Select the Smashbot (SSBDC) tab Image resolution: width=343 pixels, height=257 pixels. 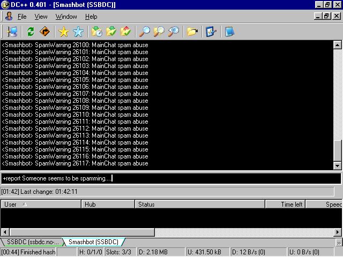point(94,242)
